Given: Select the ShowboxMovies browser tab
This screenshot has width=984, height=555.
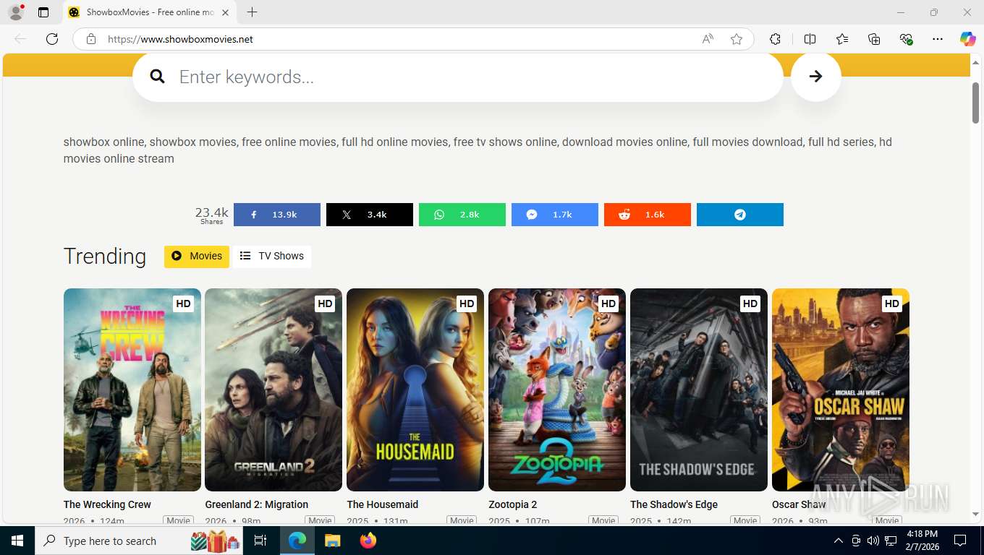Looking at the screenshot, I should pos(148,12).
